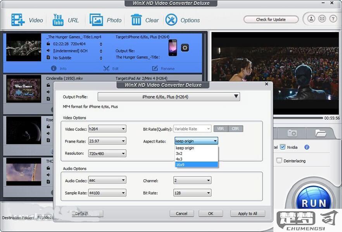This screenshot has width=342, height=232.
Task: Click the email envelope icon
Action: coord(322,19)
